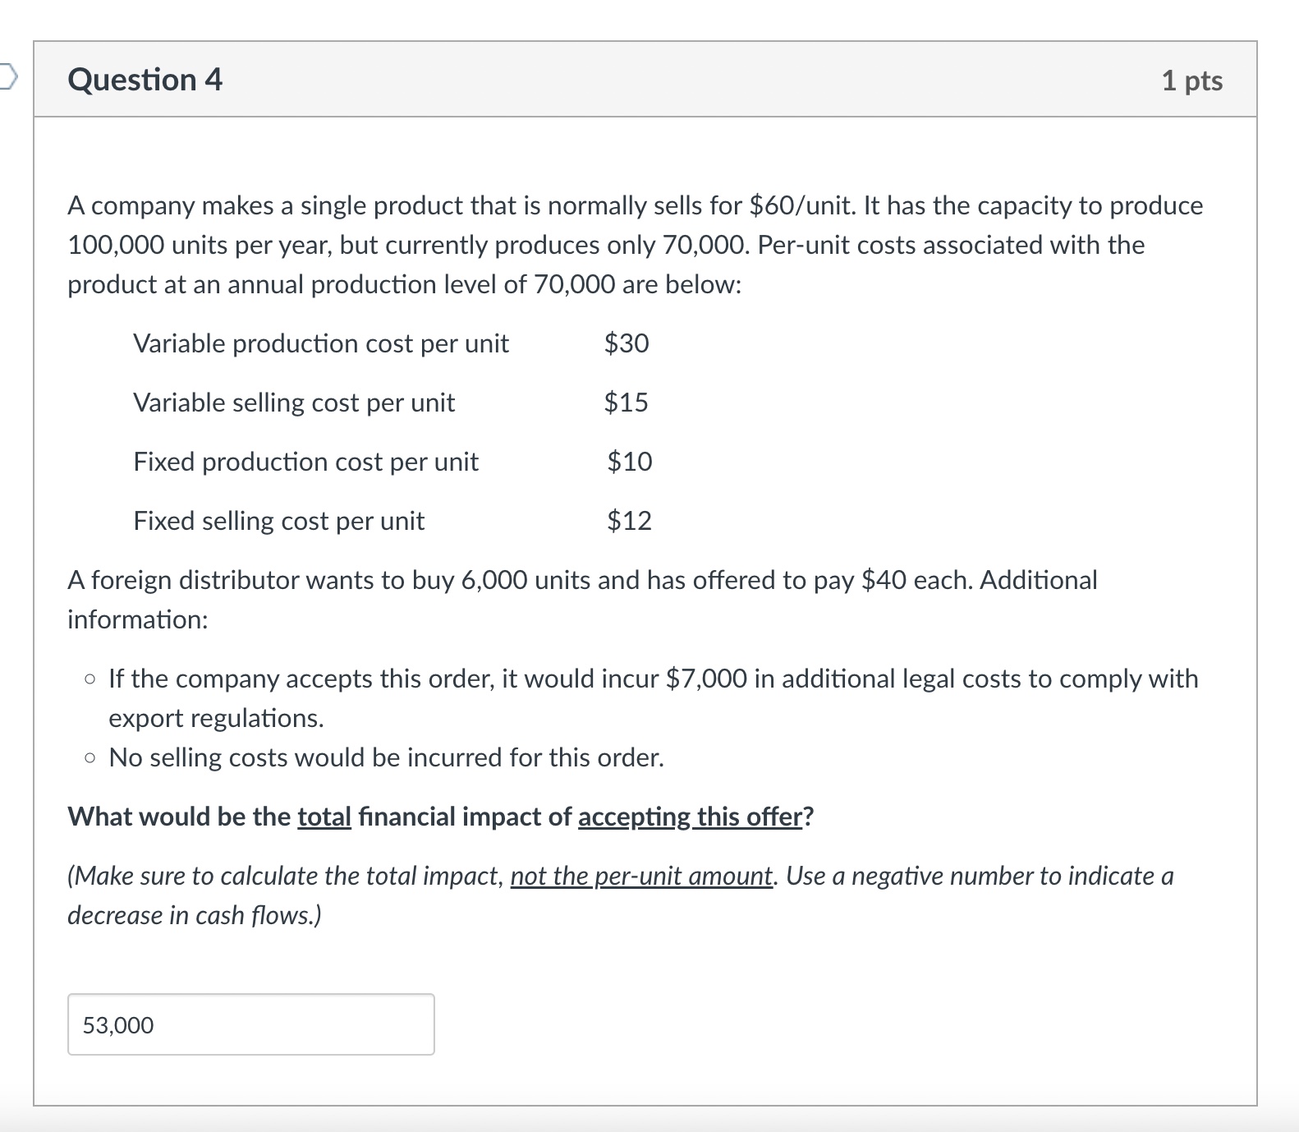Click the $15 value
Screen dimensions: 1299x1132
tap(626, 403)
